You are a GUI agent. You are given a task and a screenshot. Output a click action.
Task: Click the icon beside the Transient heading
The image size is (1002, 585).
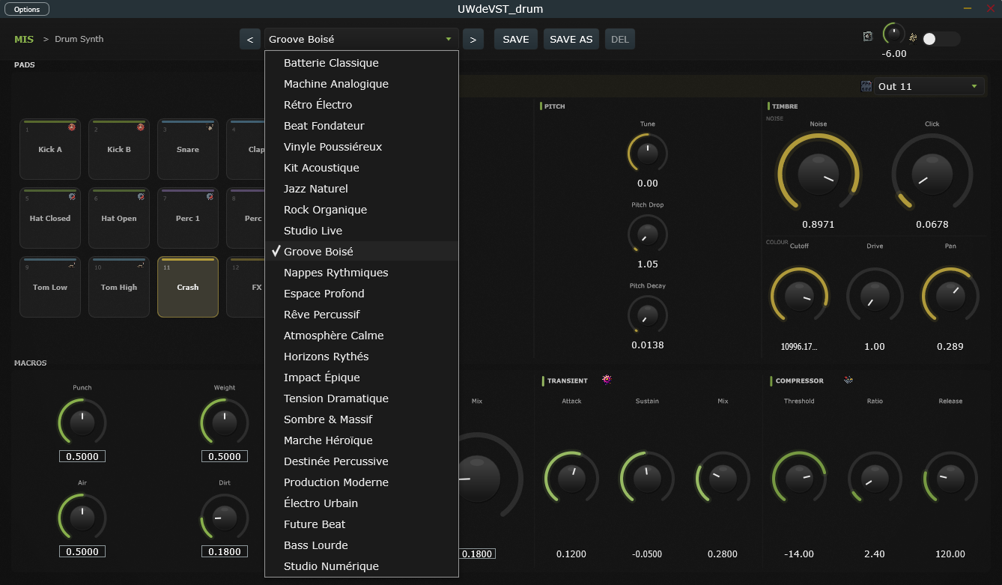tap(607, 380)
